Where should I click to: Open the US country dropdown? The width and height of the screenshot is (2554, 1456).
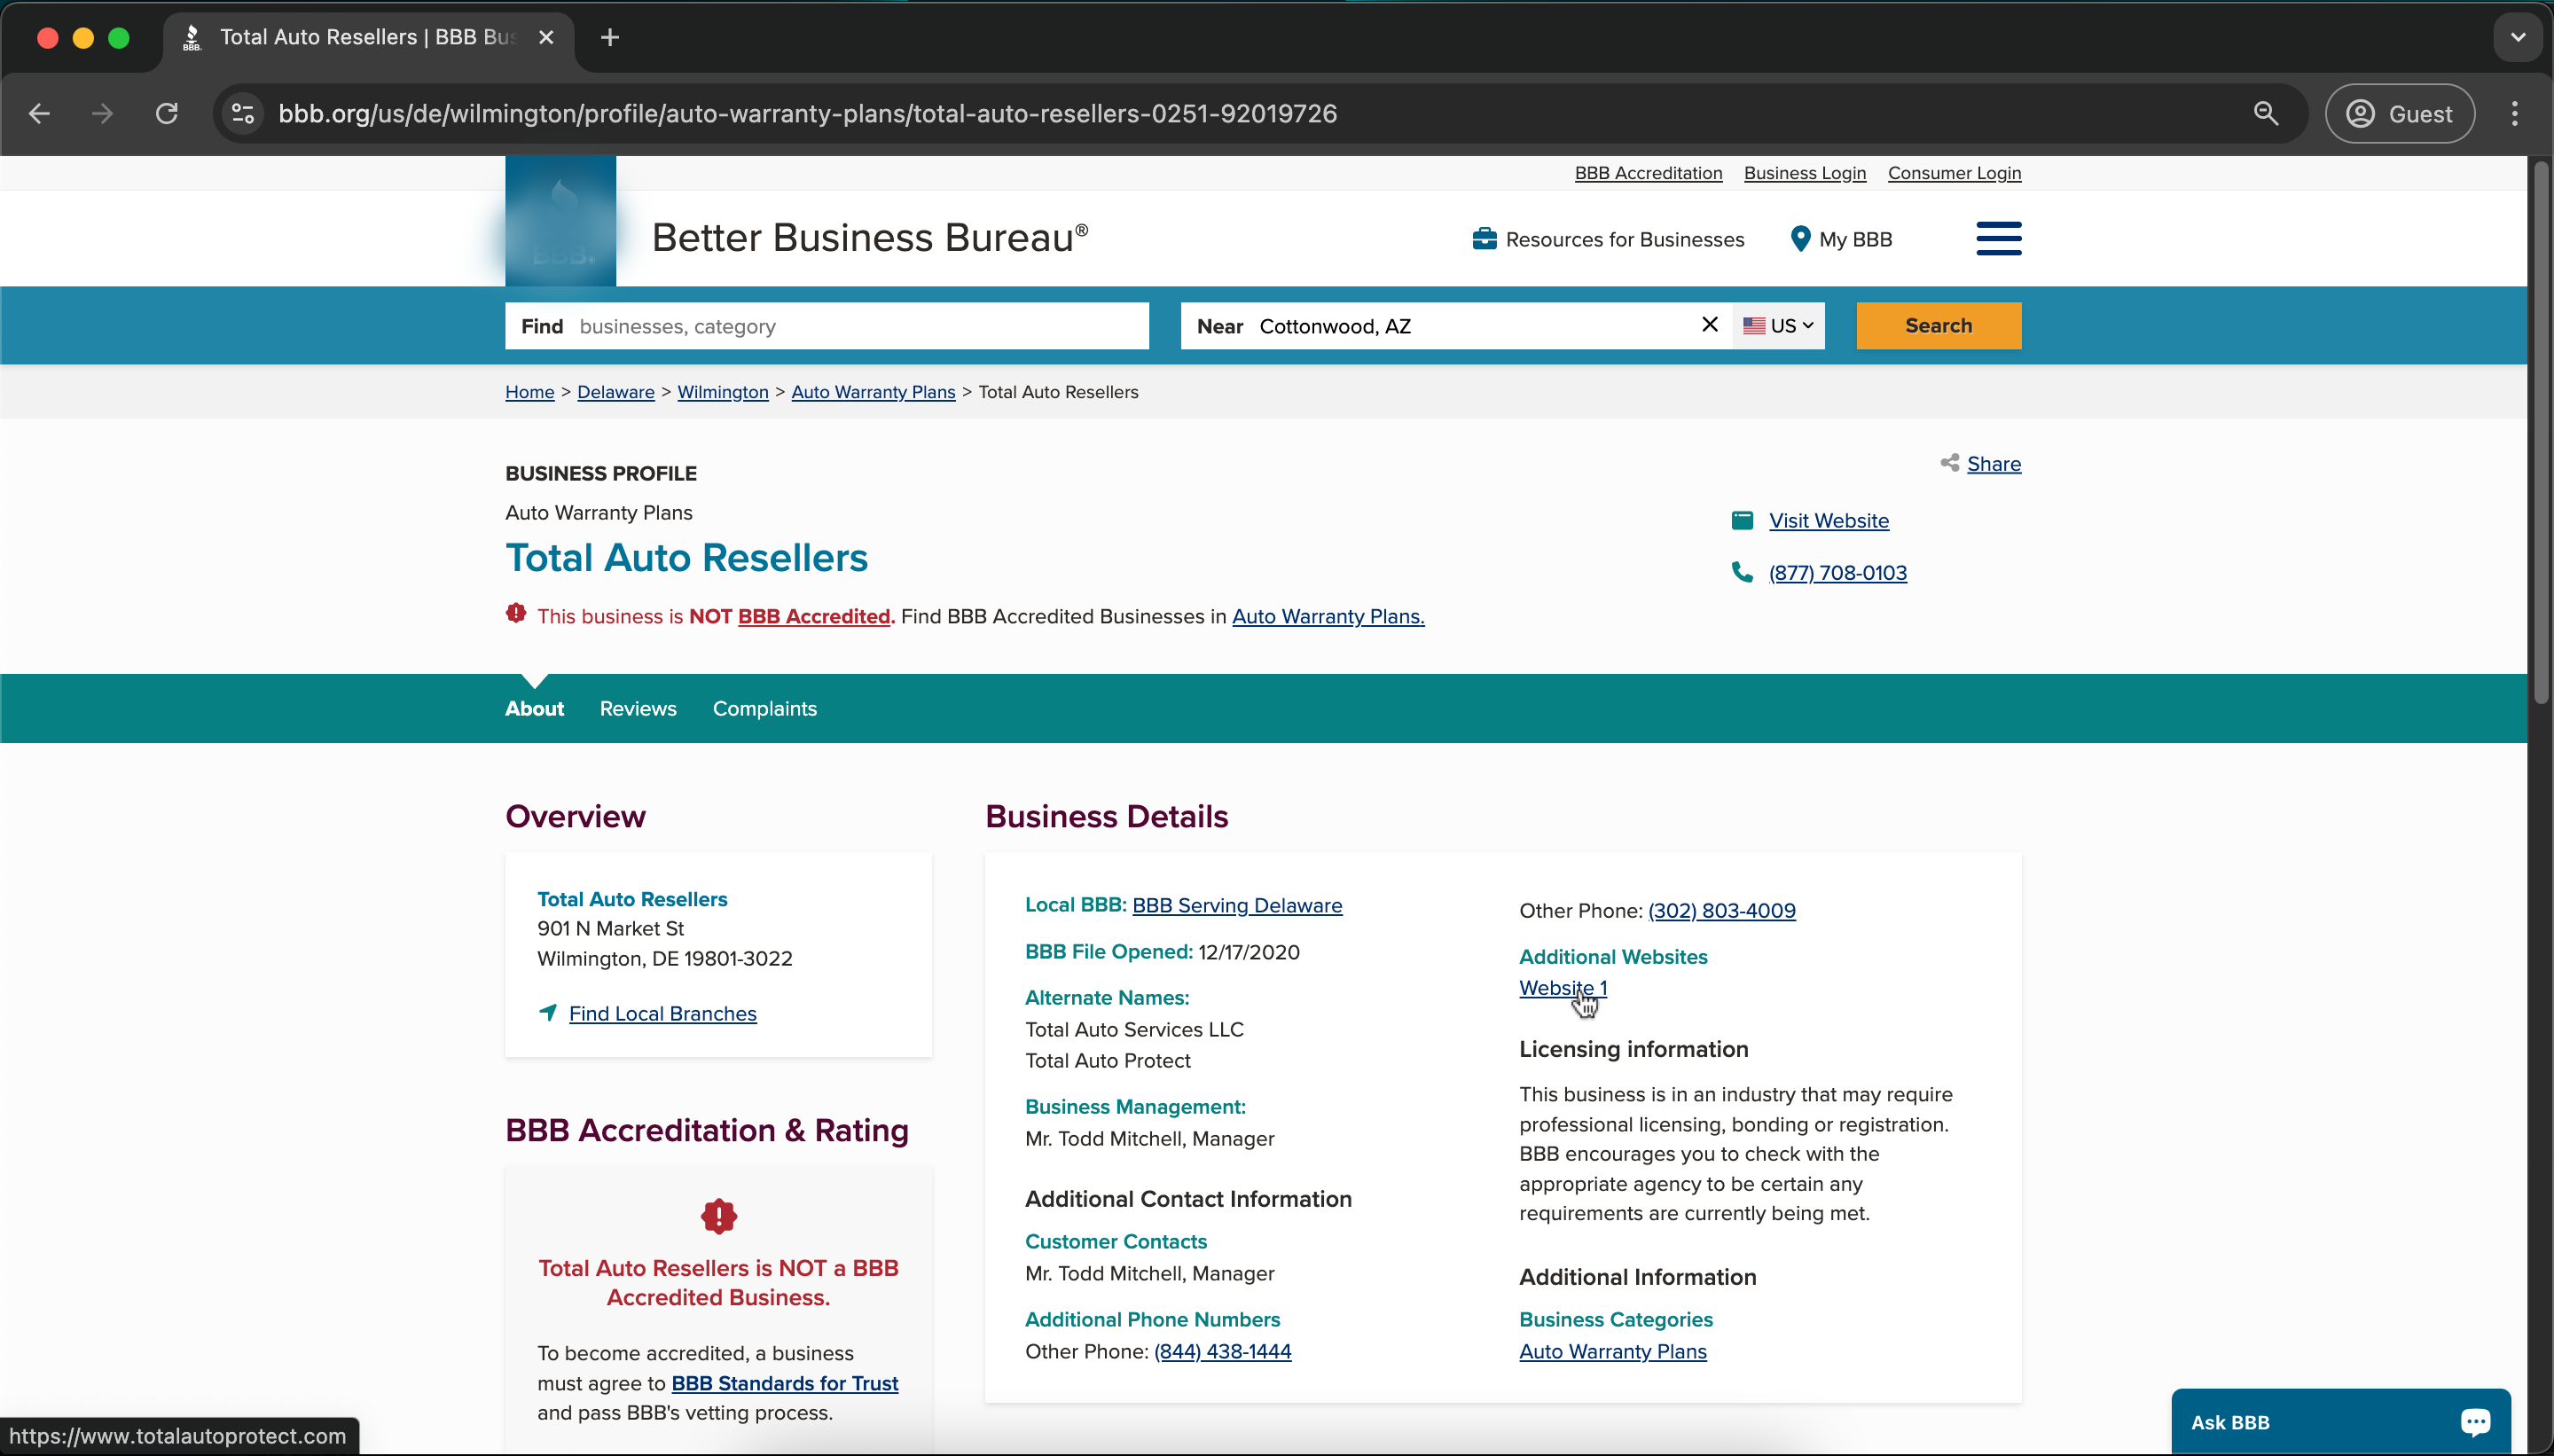[1778, 326]
